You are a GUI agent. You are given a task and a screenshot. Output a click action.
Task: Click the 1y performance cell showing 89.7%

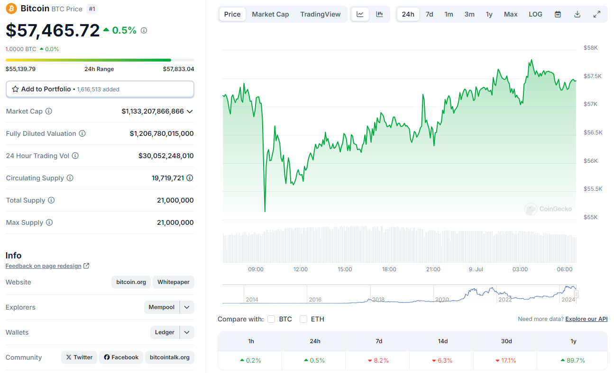pyautogui.click(x=573, y=360)
